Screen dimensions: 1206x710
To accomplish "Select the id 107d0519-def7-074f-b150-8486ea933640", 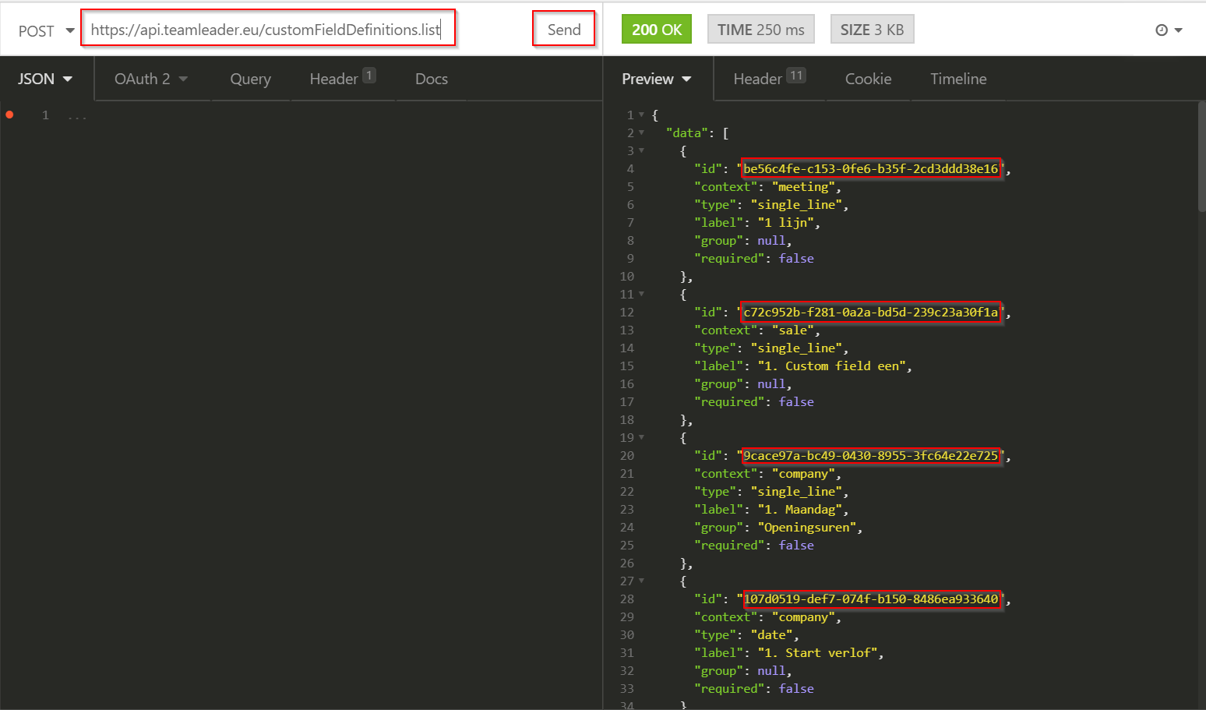I will coord(871,599).
